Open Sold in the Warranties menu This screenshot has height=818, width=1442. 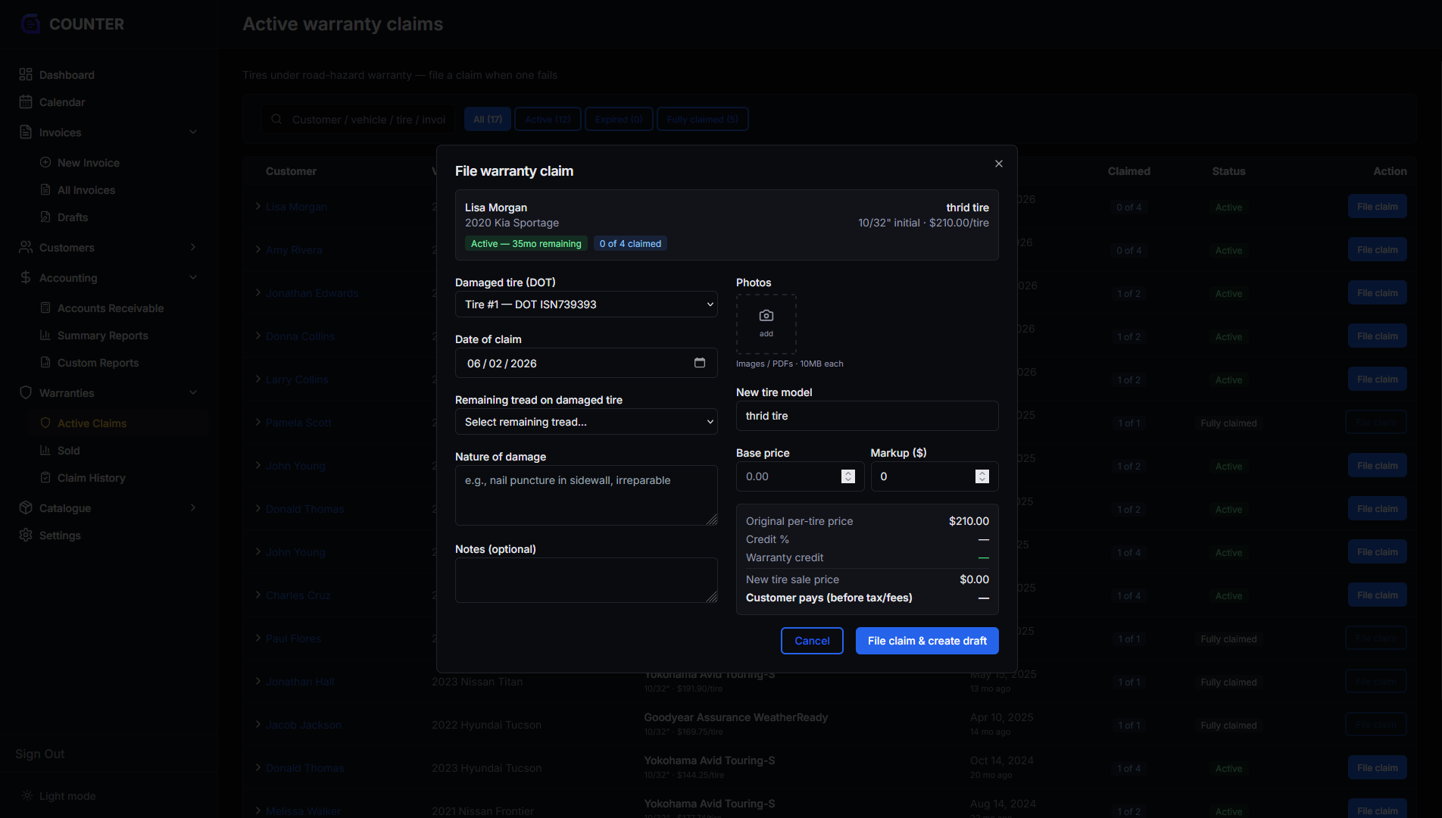(x=69, y=450)
